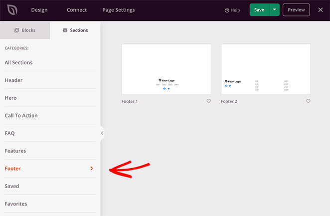The width and height of the screenshot is (330, 216).
Task: Toggle the heart icon for Footer 2
Action: (308, 101)
